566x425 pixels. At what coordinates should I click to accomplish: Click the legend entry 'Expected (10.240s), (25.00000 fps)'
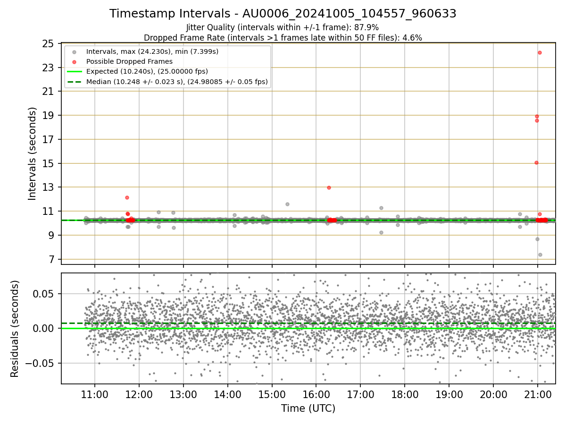click(x=147, y=71)
